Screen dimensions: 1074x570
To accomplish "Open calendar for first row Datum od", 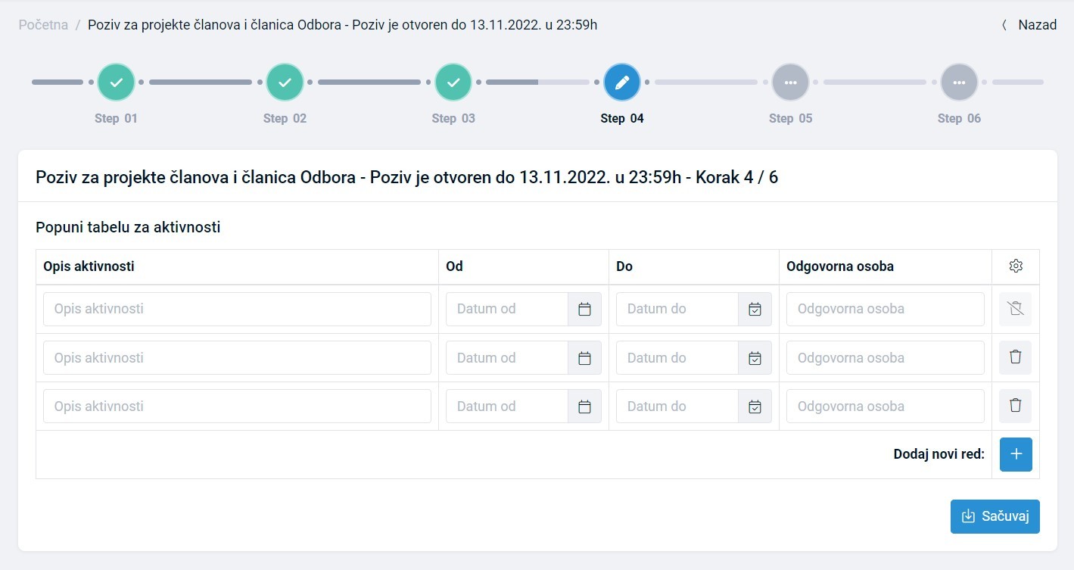I will point(584,309).
